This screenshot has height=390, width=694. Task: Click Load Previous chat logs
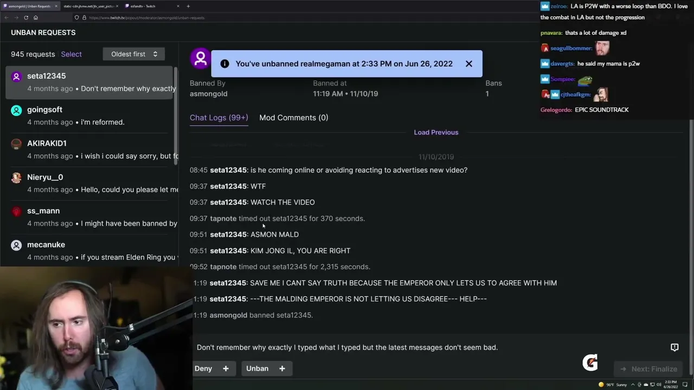pos(436,132)
